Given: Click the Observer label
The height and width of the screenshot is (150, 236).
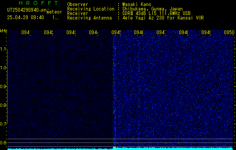Looking at the screenshot, I should [78, 4].
